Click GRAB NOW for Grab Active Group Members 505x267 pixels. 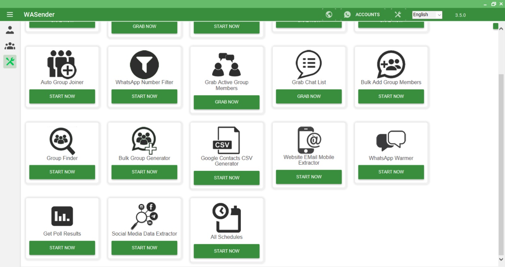point(227,102)
